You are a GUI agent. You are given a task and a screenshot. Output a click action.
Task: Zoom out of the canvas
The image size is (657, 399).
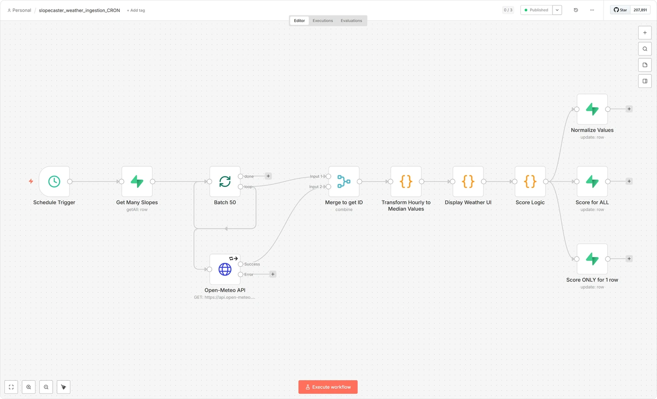click(46, 387)
